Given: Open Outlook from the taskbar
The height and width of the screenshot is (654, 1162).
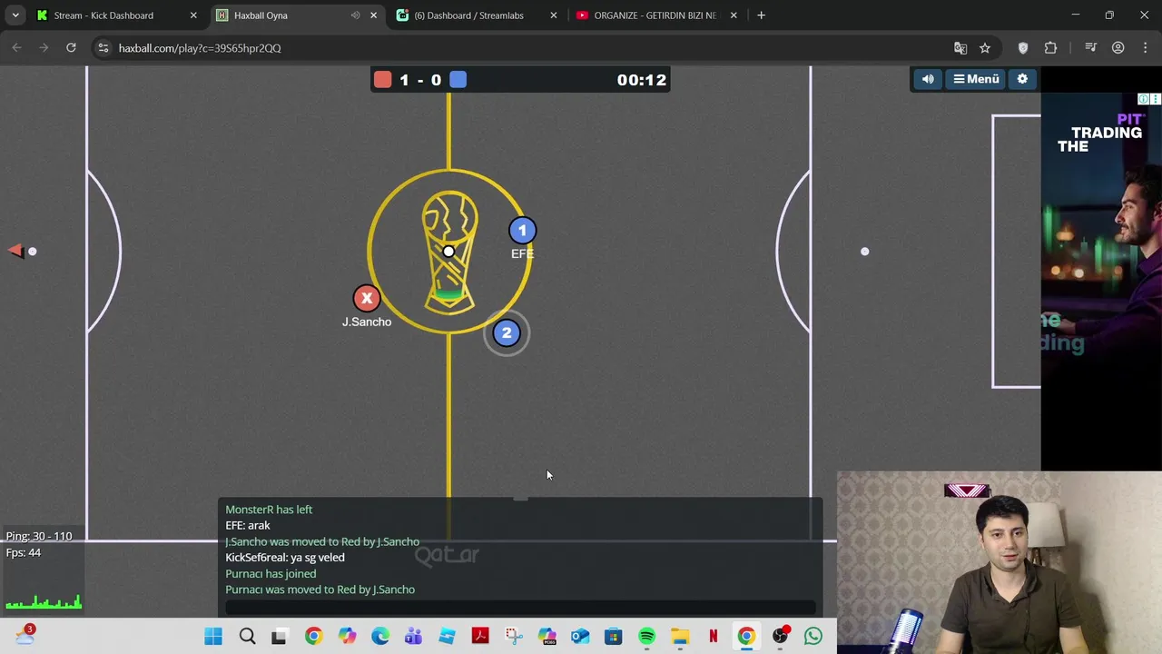Looking at the screenshot, I should (580, 637).
